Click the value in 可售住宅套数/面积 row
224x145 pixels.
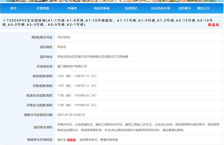[x=77, y=105]
